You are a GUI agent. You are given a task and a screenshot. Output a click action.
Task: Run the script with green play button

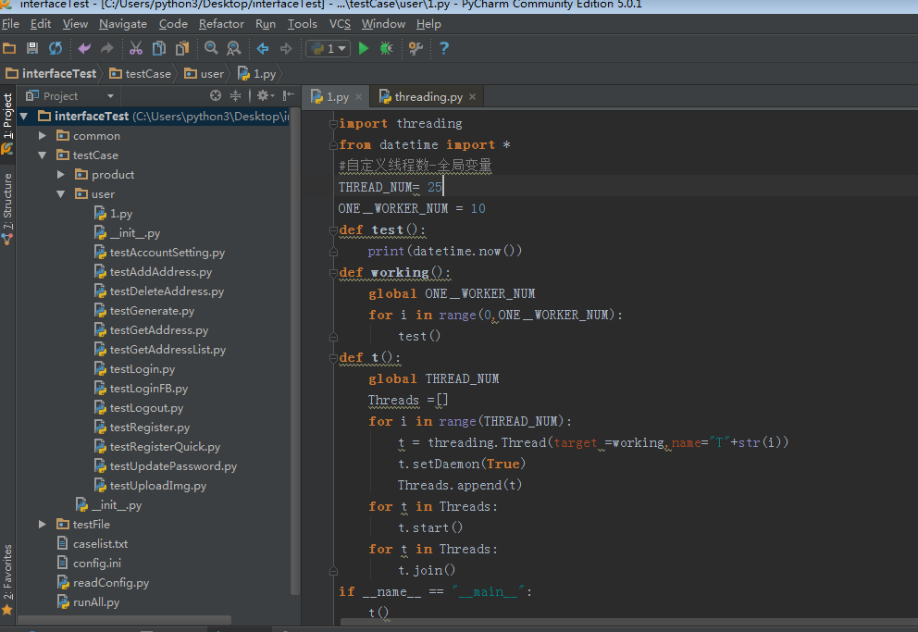[x=364, y=48]
